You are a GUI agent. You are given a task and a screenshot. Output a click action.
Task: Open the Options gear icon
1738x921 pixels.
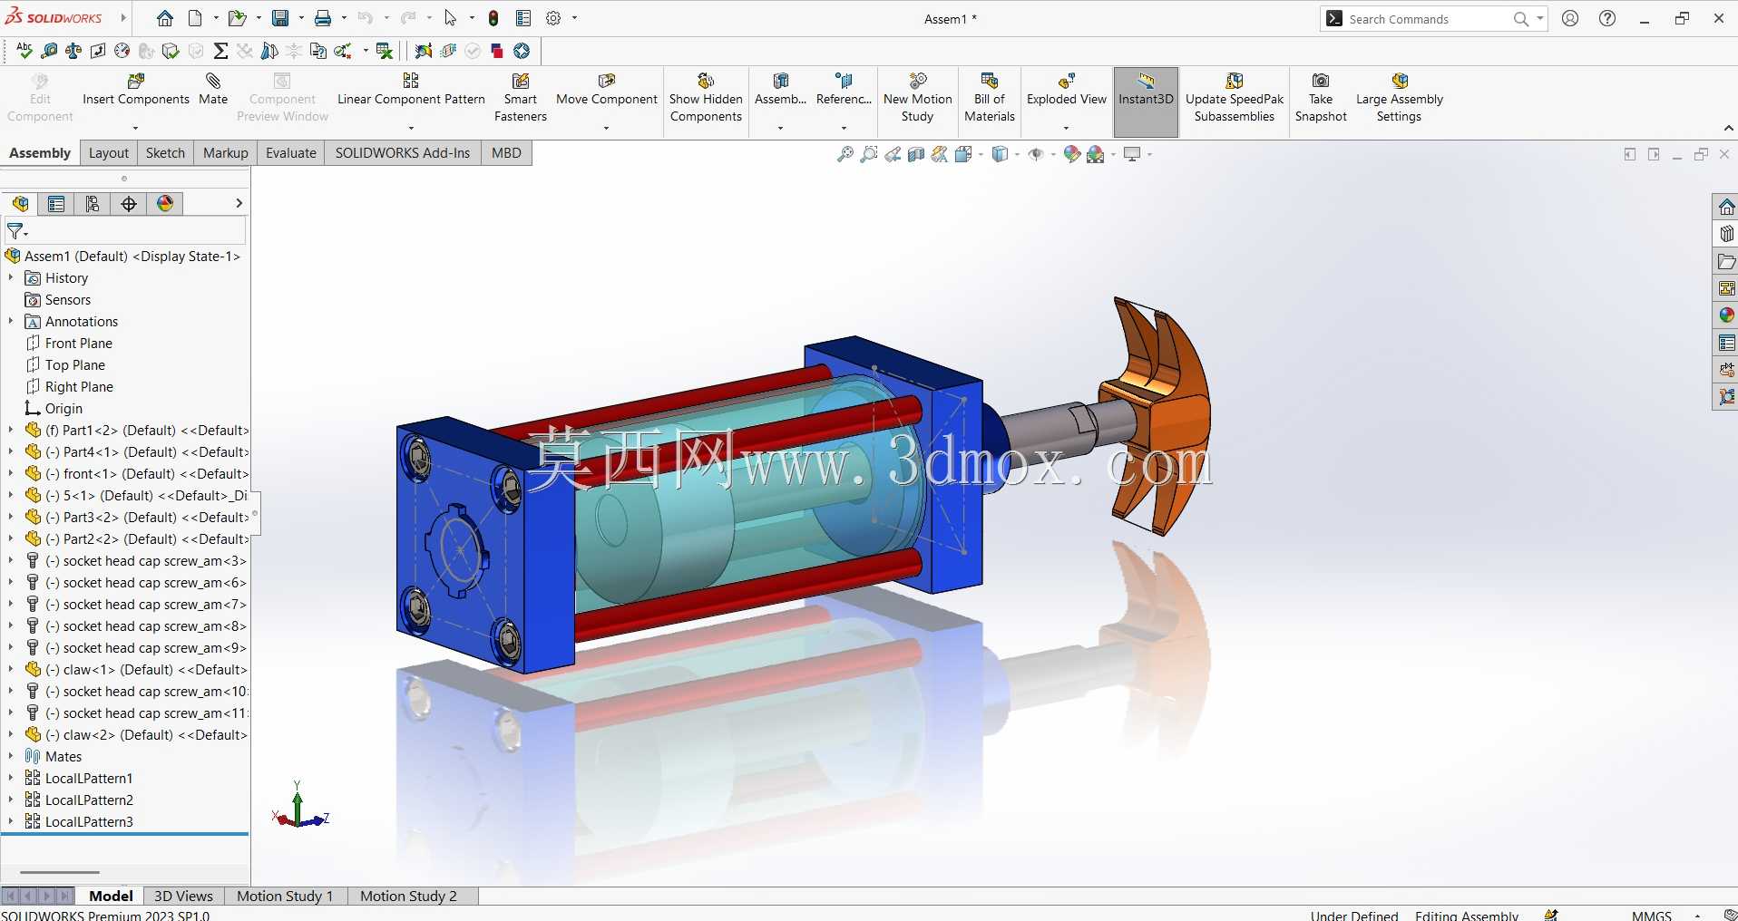pyautogui.click(x=553, y=18)
